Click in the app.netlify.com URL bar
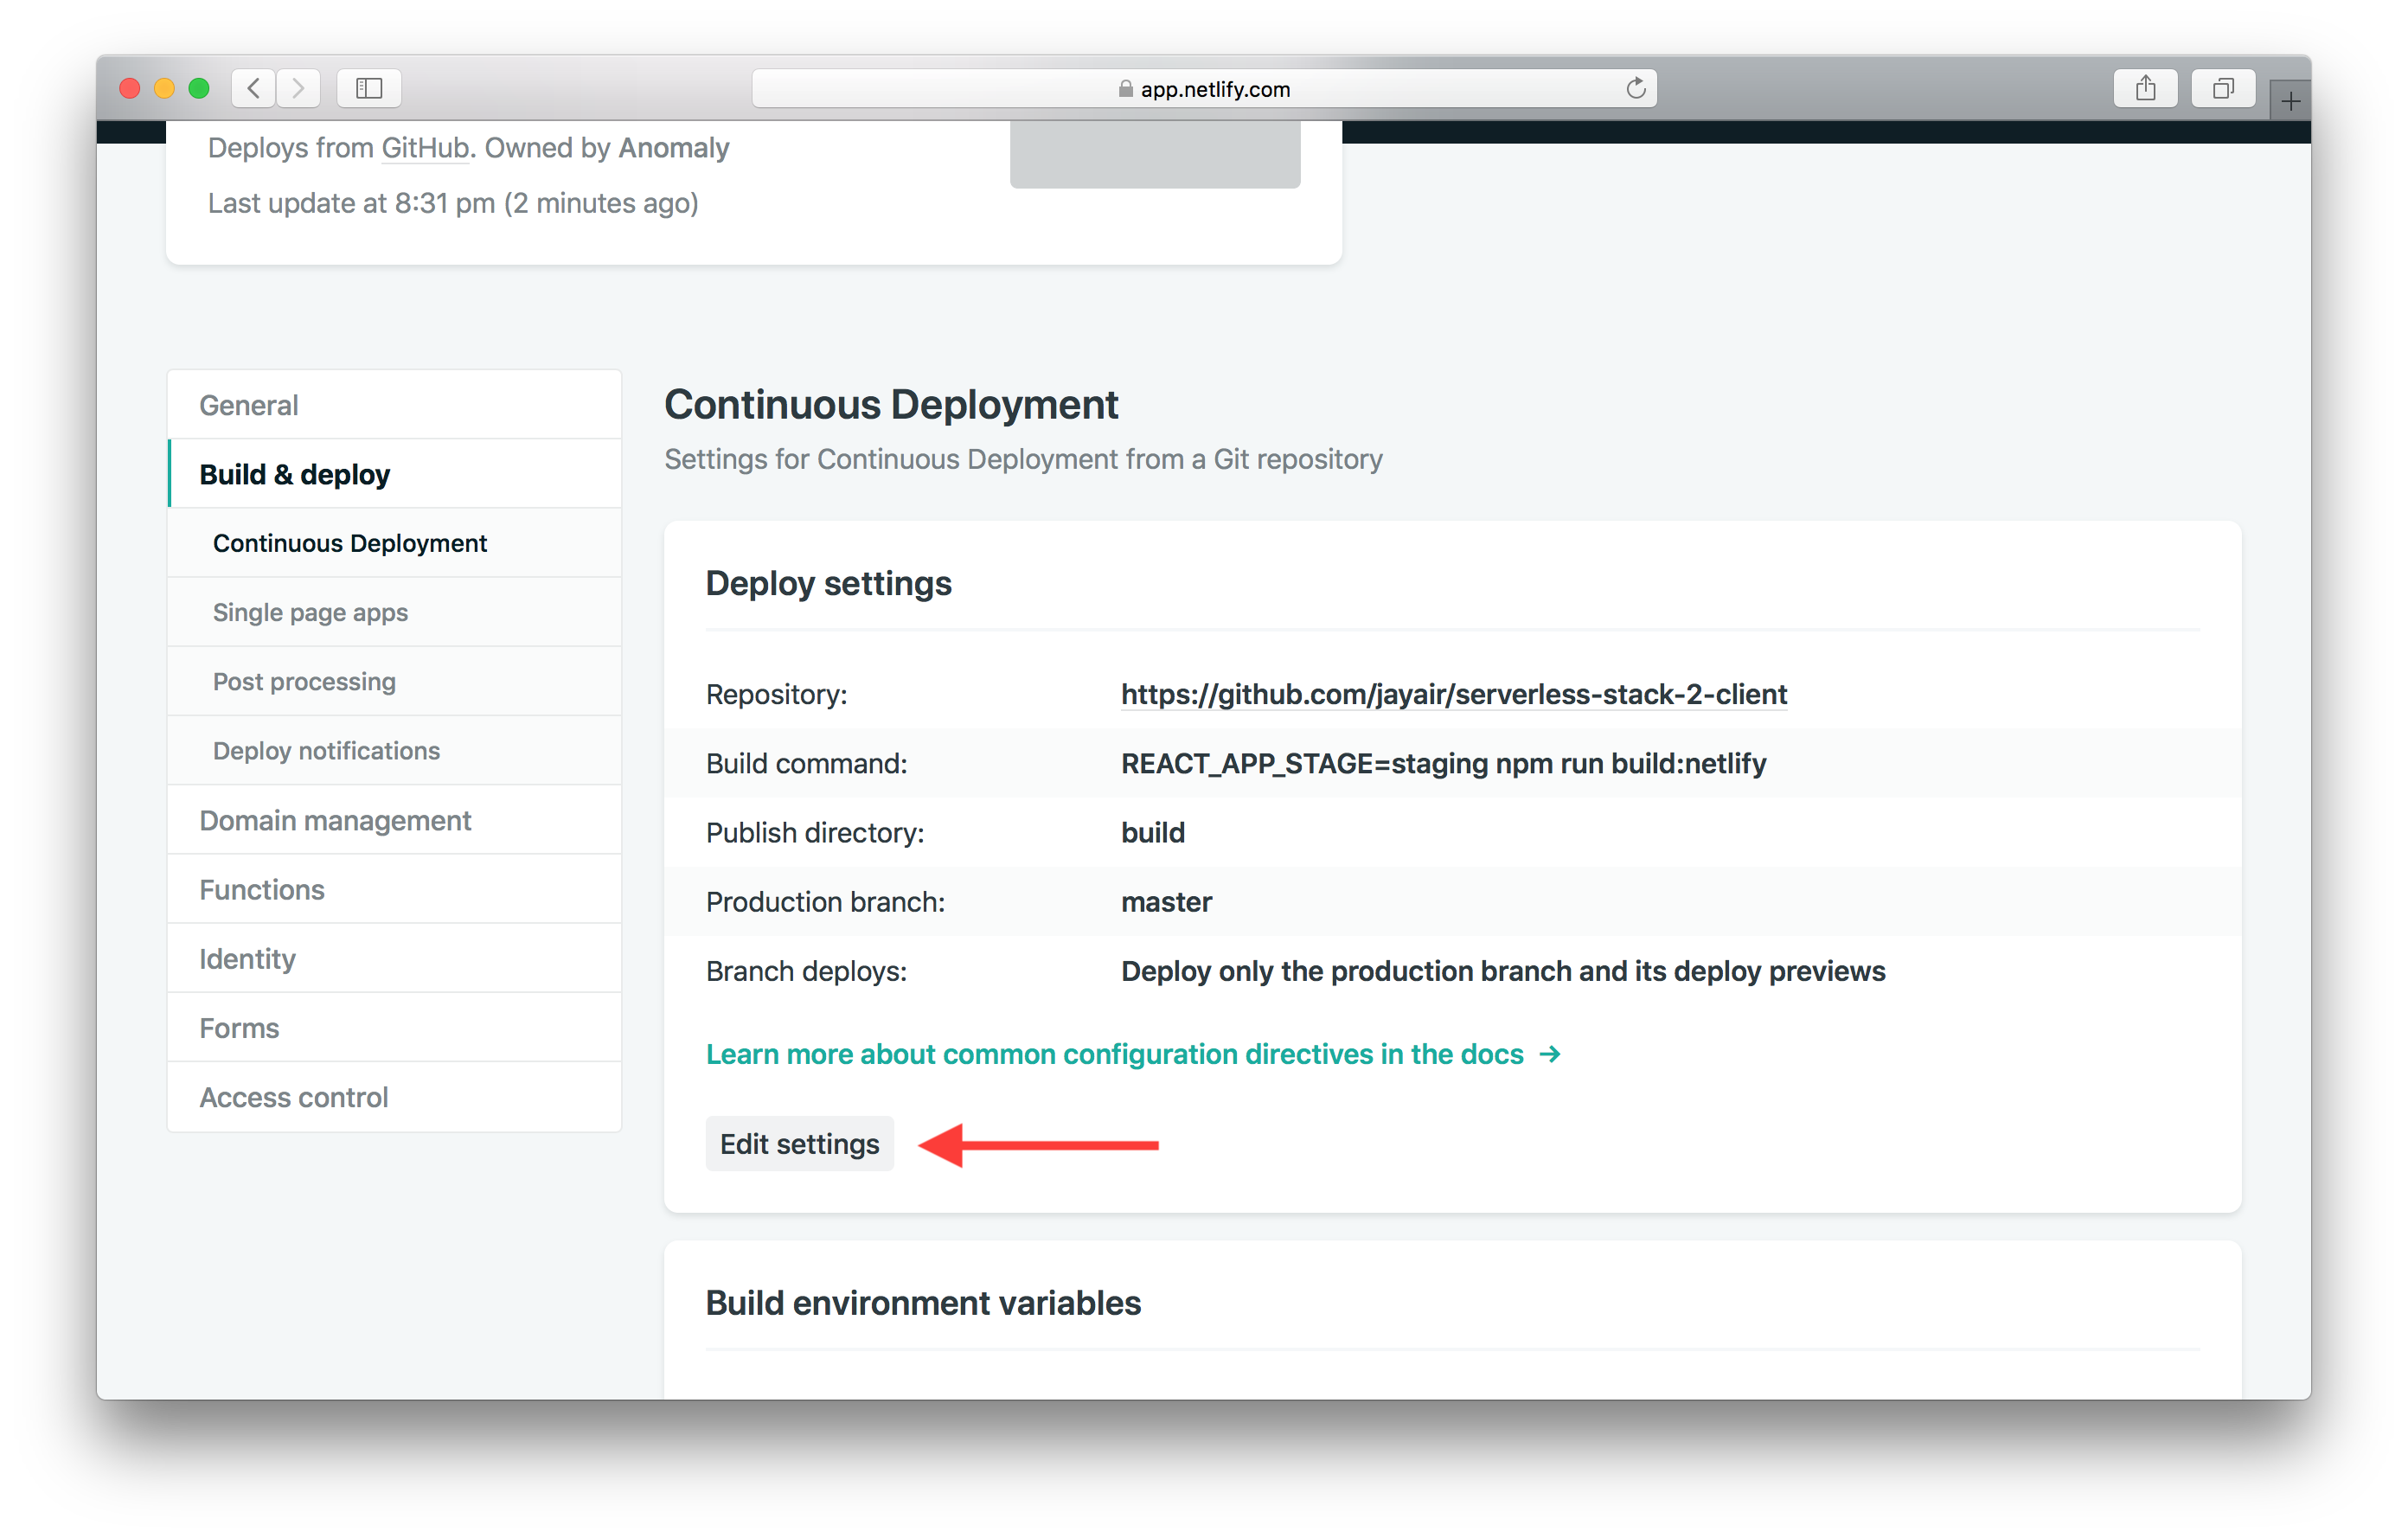2408x1538 pixels. [1204, 86]
